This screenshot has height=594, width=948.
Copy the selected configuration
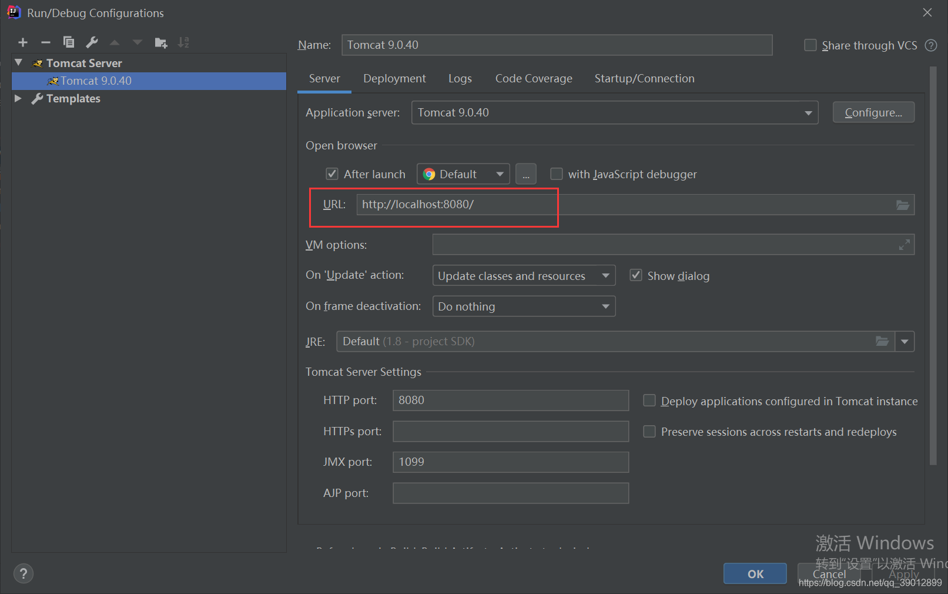[69, 42]
